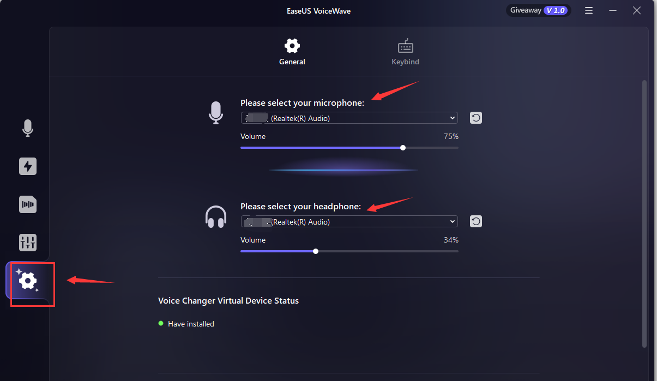Image resolution: width=657 pixels, height=381 pixels.
Task: Reset the headphone selection with the refresh icon
Action: [x=475, y=221]
